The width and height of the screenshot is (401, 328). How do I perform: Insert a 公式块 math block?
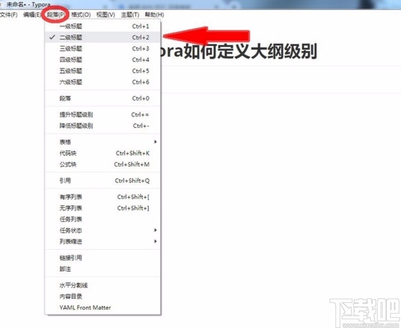click(103, 164)
